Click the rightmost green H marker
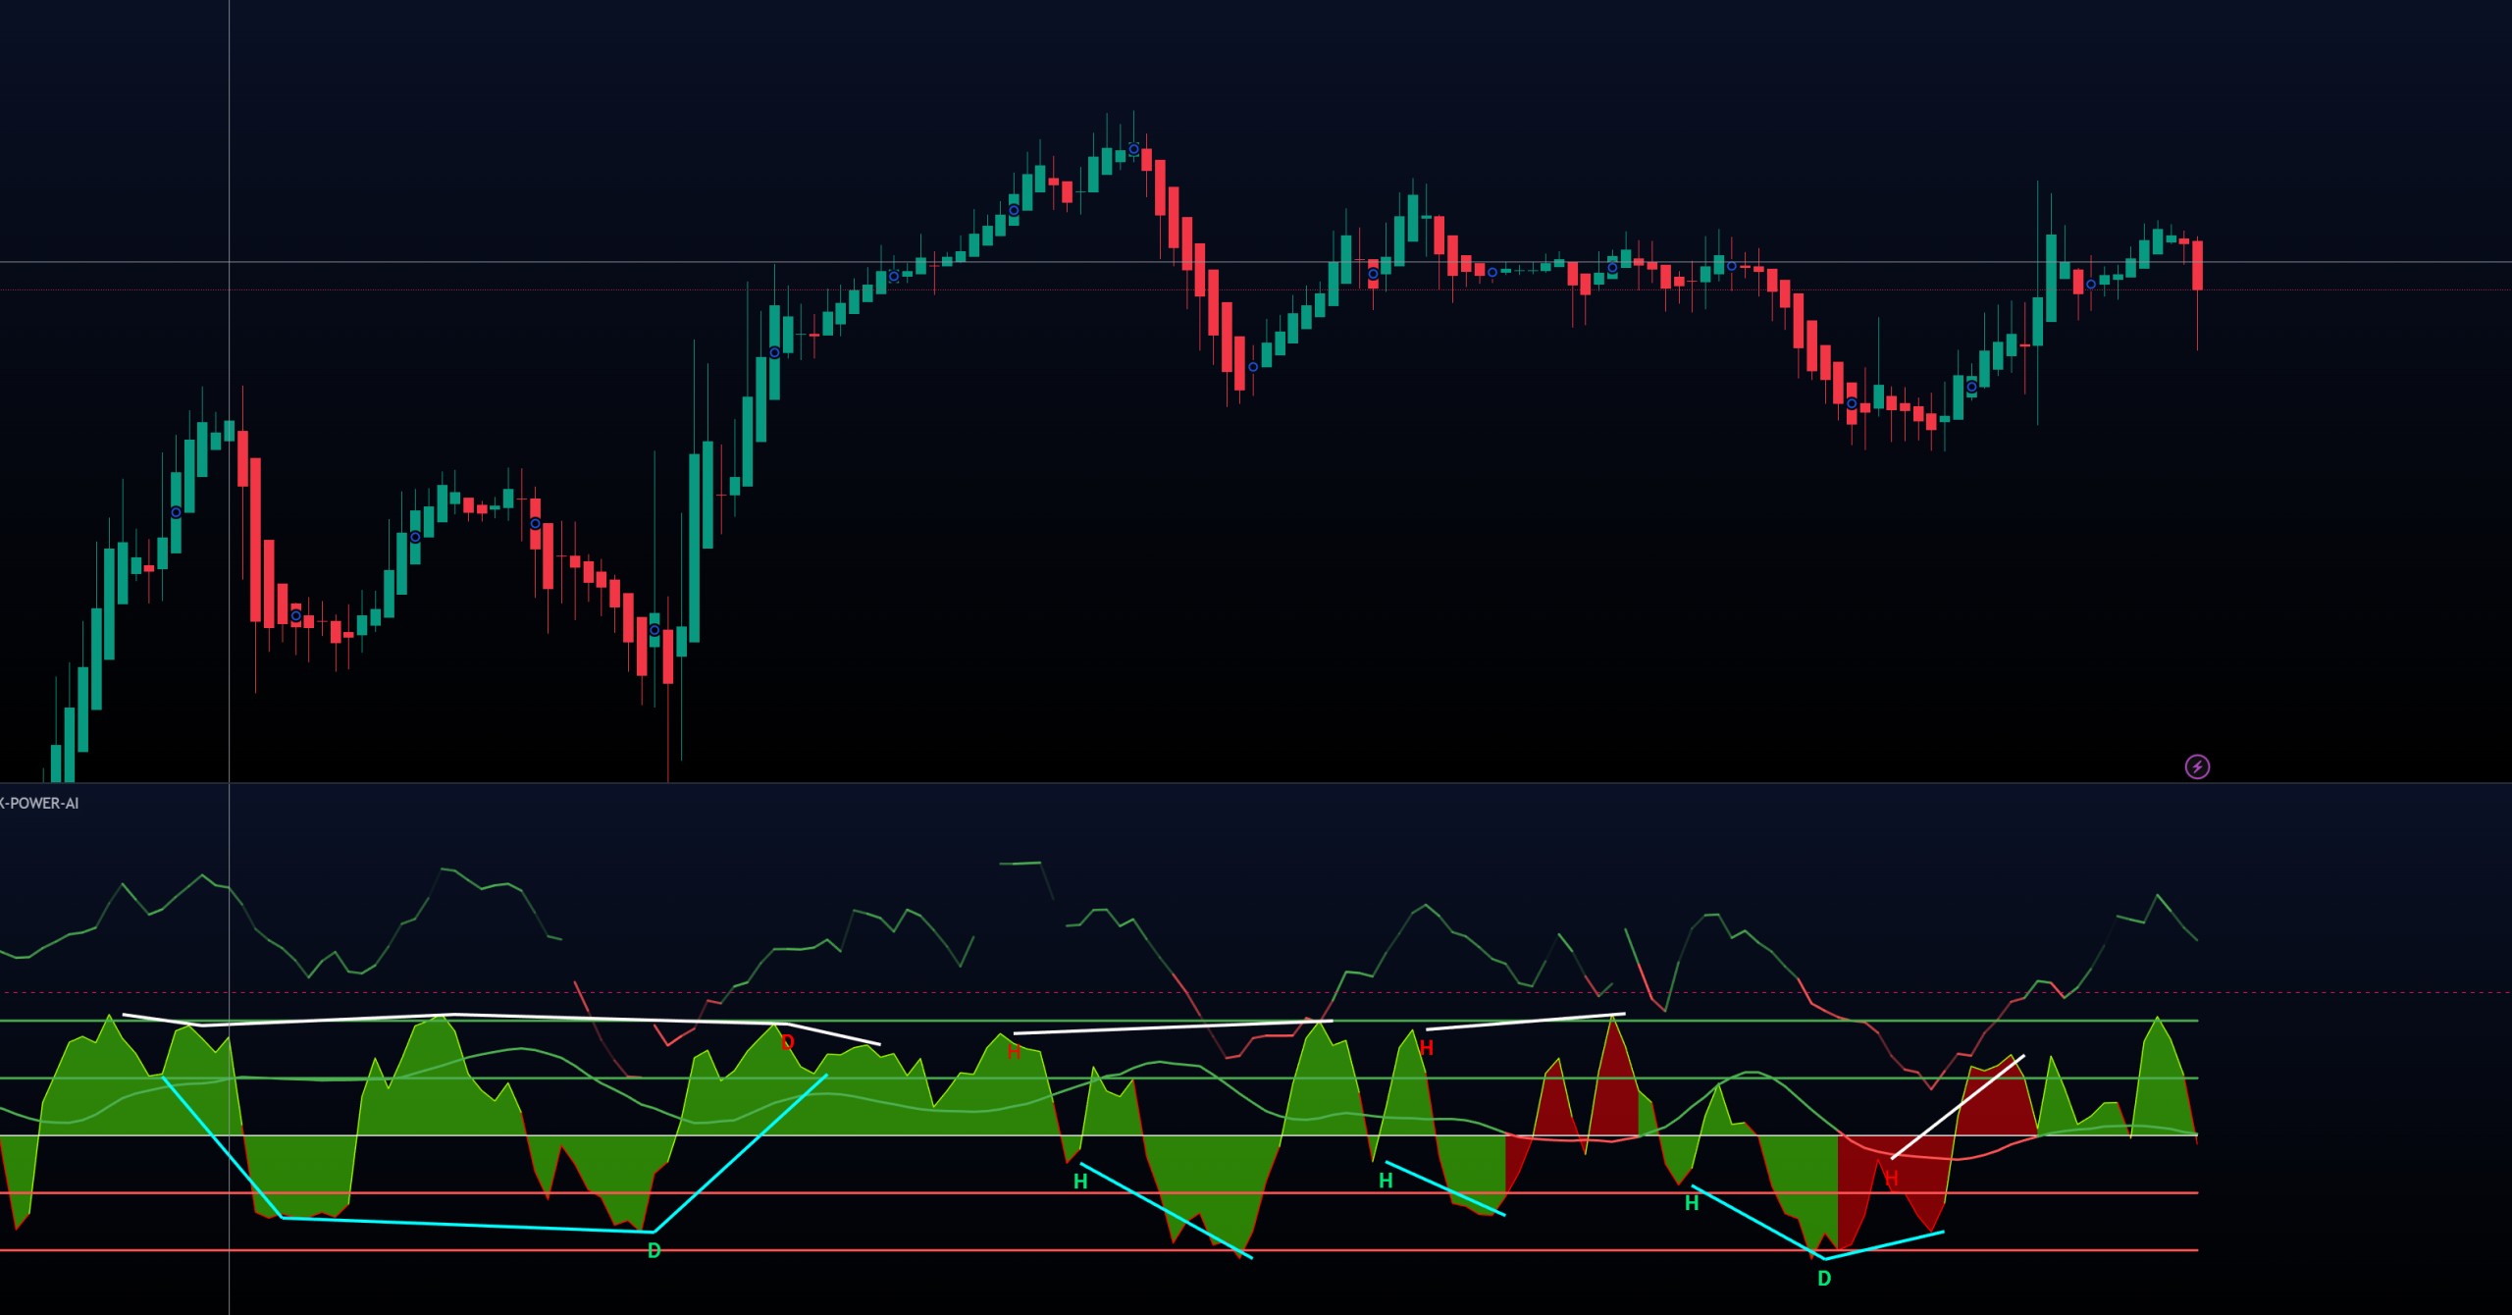 click(x=1692, y=1203)
